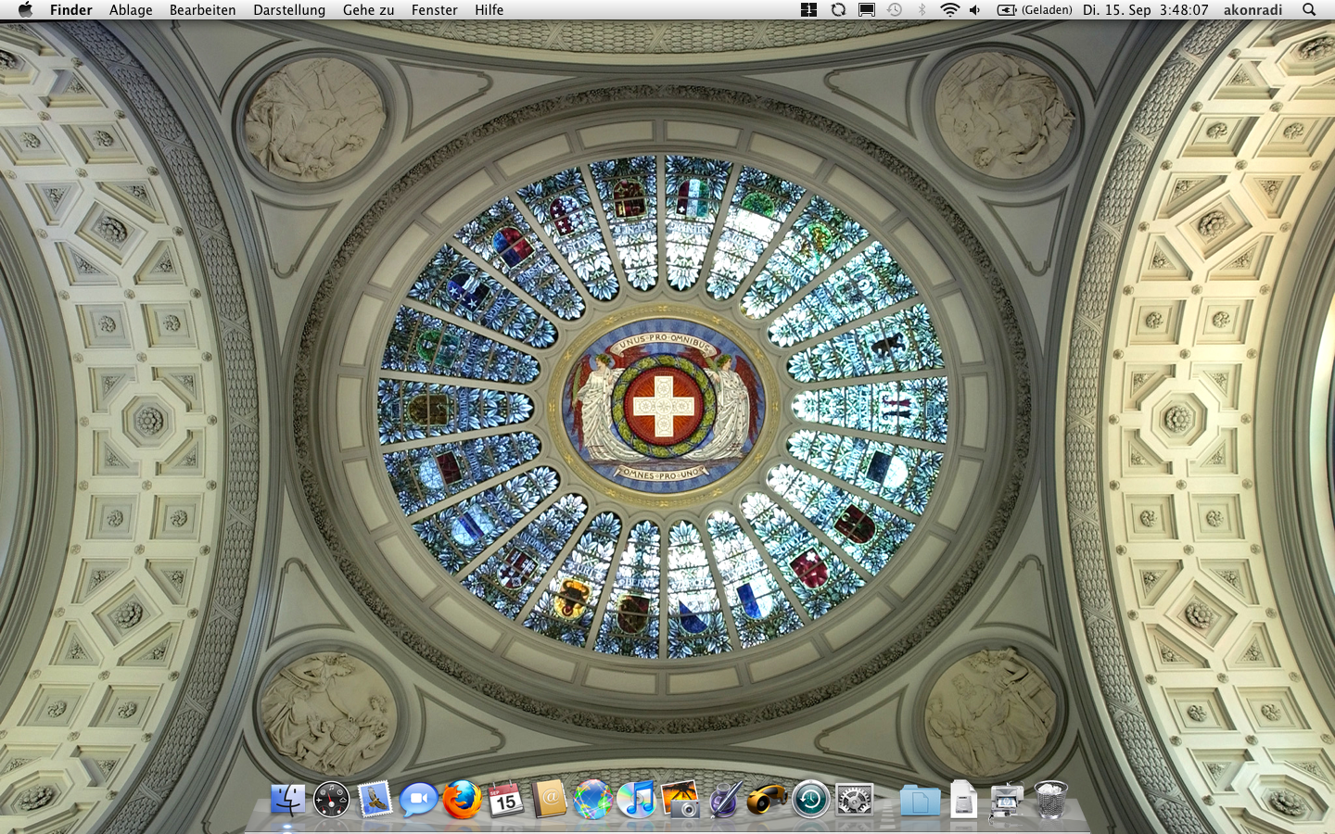1335x834 pixels.
Task: Open the Trash in the Dock
Action: pos(1050,799)
